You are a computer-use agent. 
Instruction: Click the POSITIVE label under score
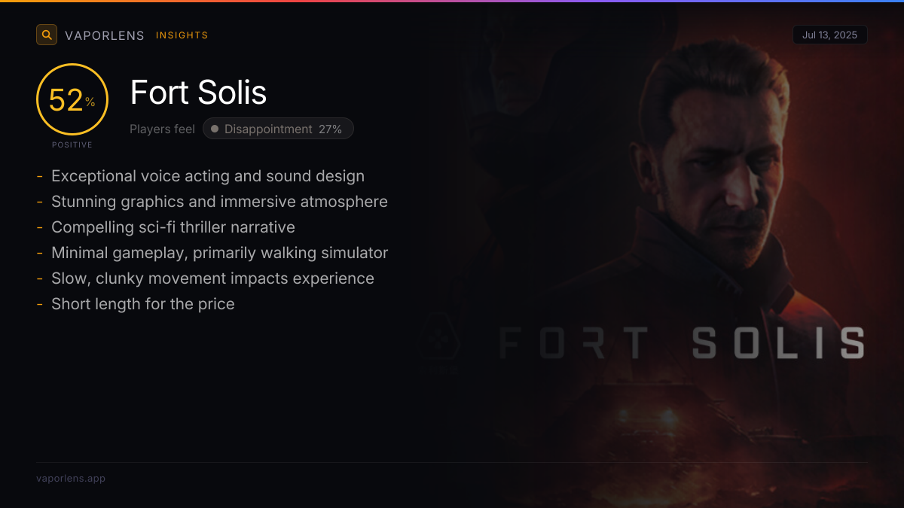72,144
